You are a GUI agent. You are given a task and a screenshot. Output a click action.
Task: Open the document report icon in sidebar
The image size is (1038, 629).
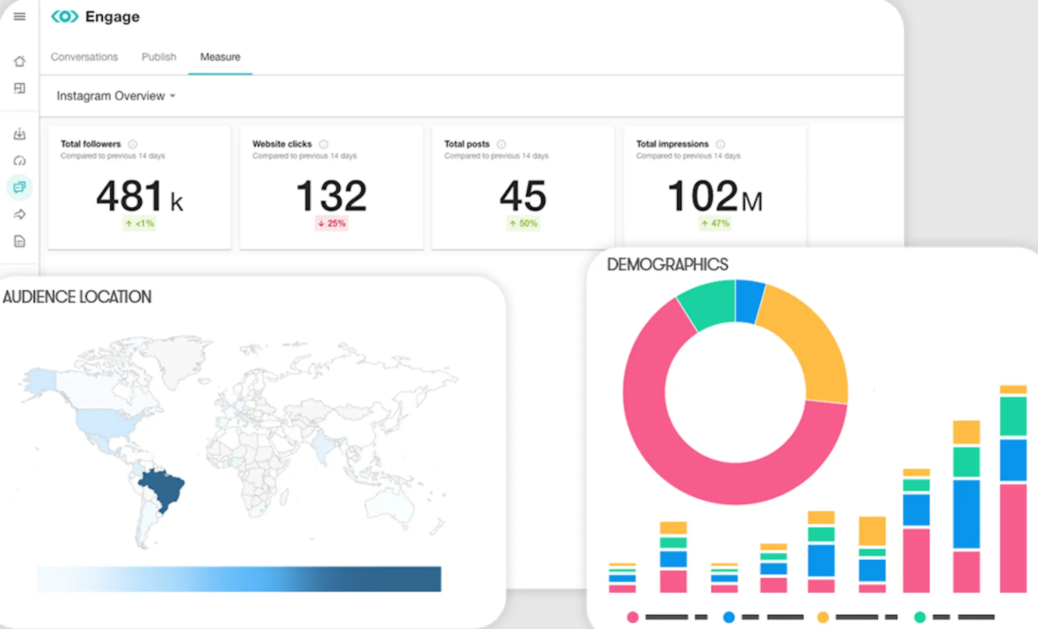(19, 241)
